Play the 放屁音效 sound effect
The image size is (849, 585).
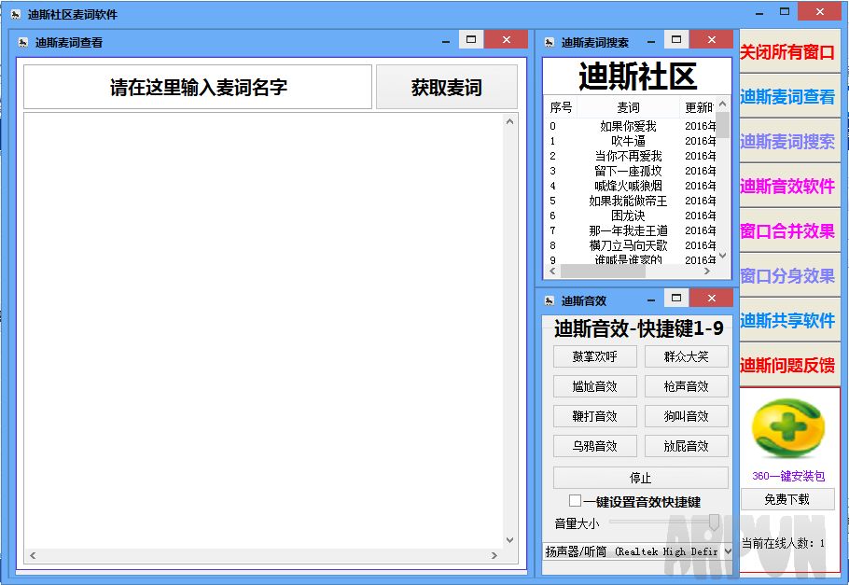click(686, 446)
